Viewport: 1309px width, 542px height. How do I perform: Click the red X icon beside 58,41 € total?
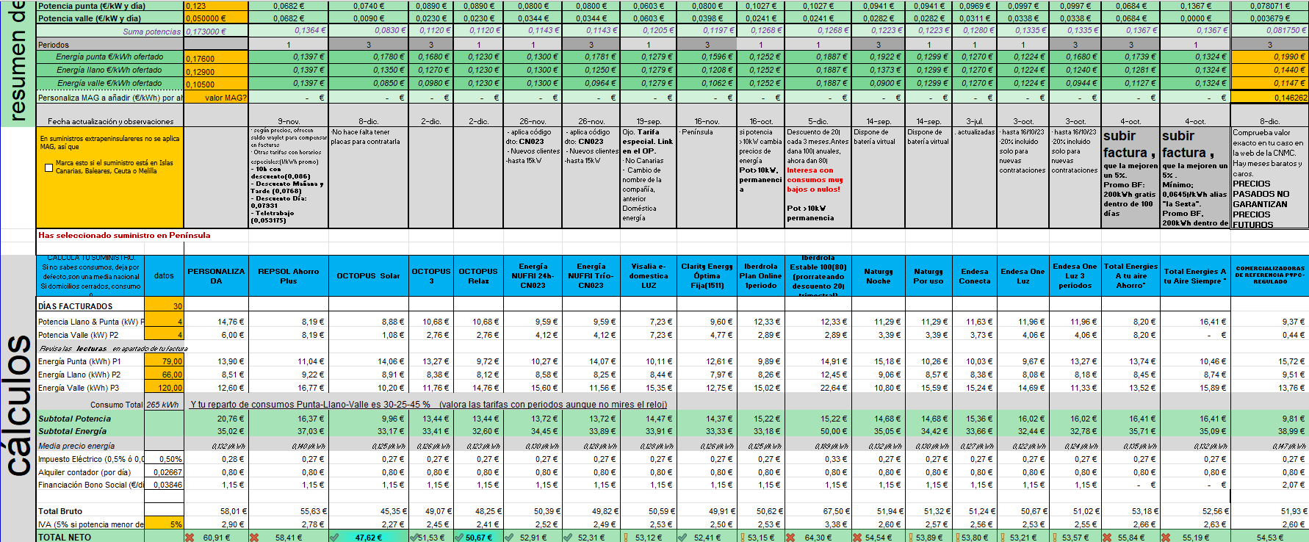[254, 537]
